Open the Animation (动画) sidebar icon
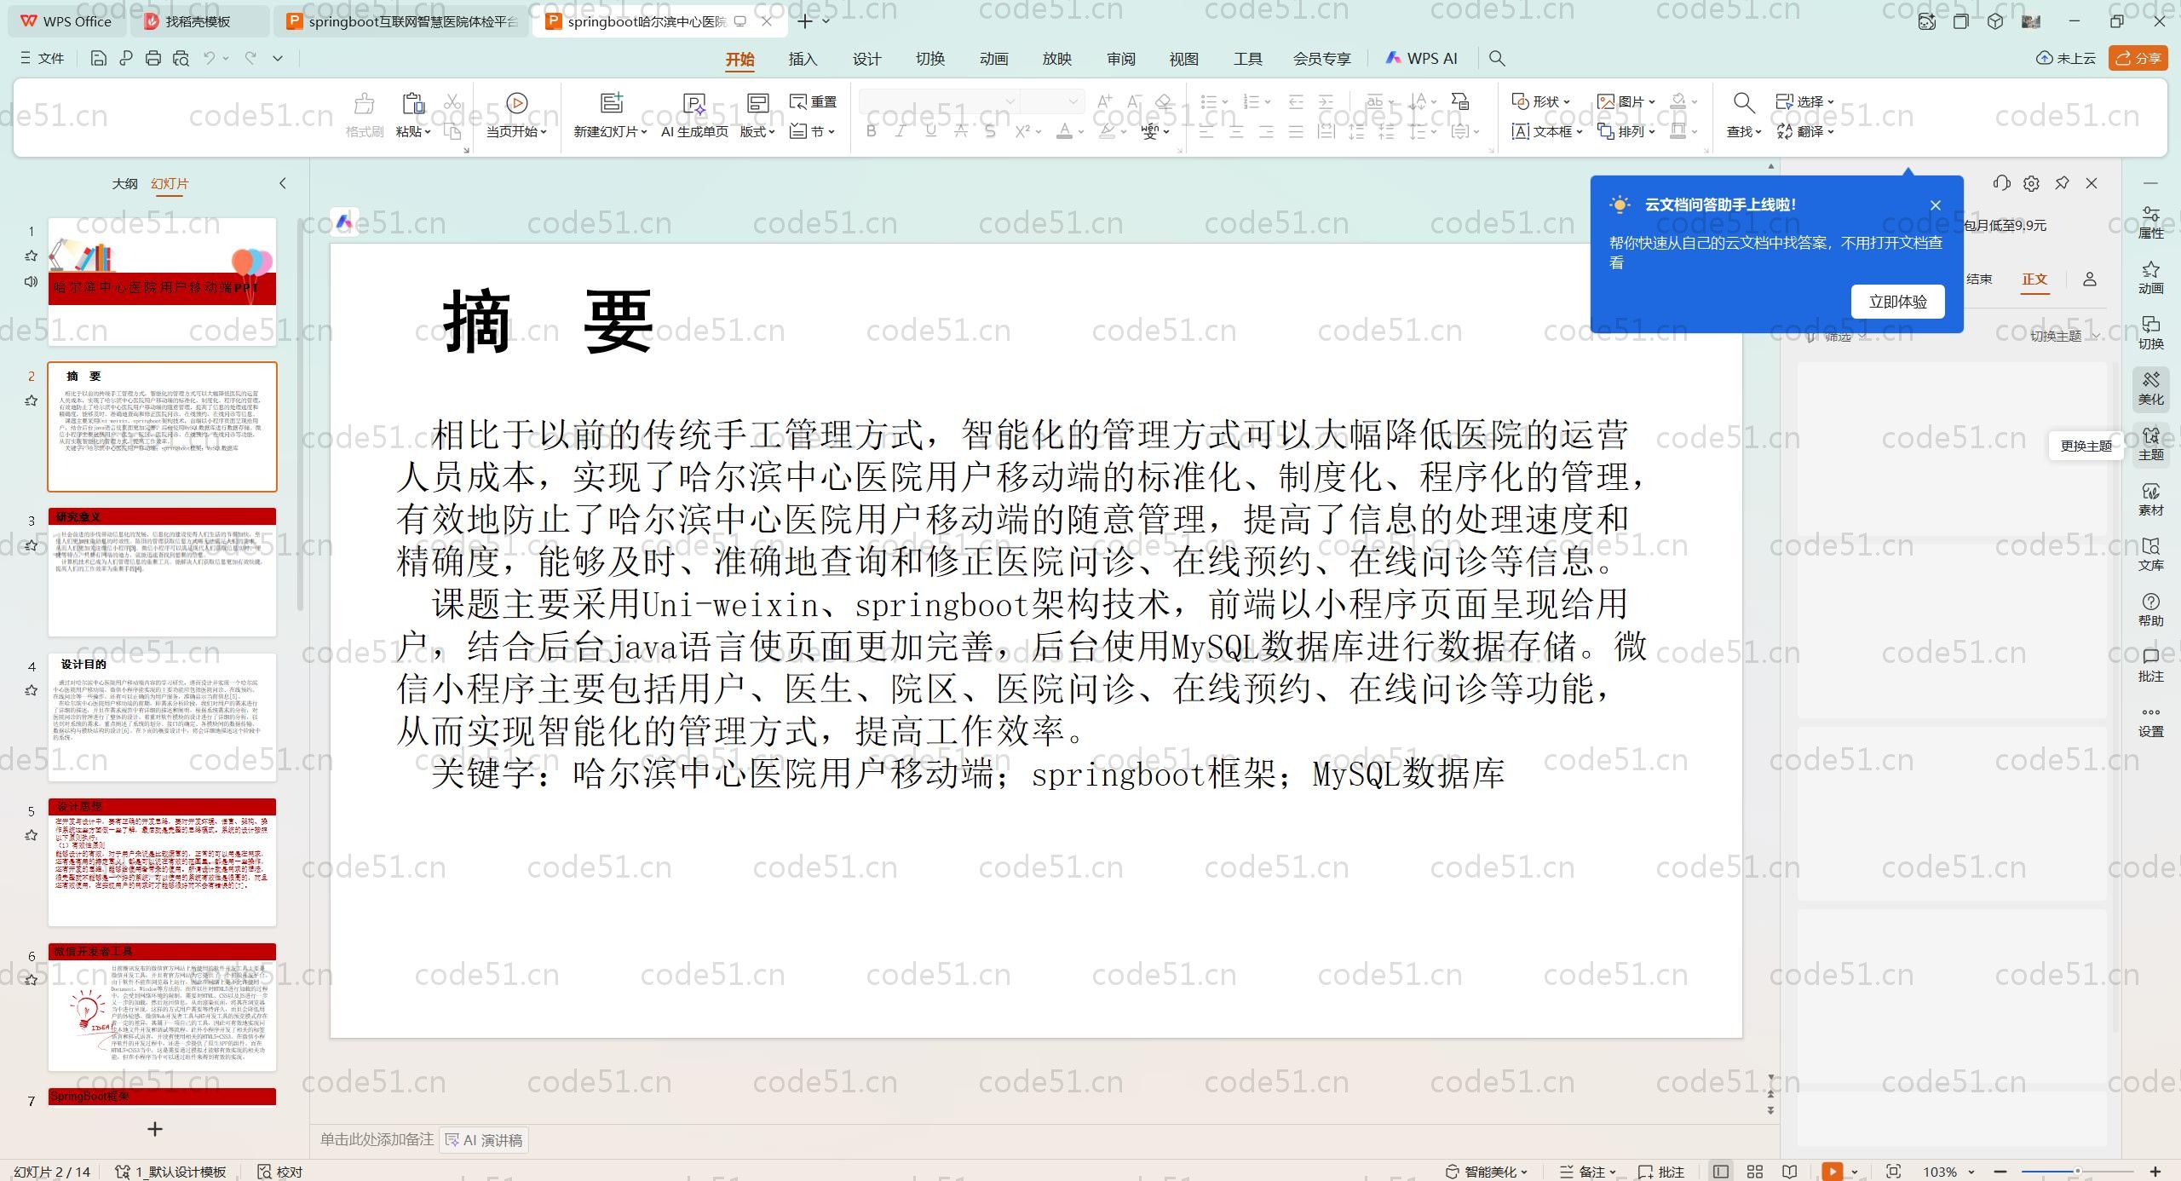 2150,277
